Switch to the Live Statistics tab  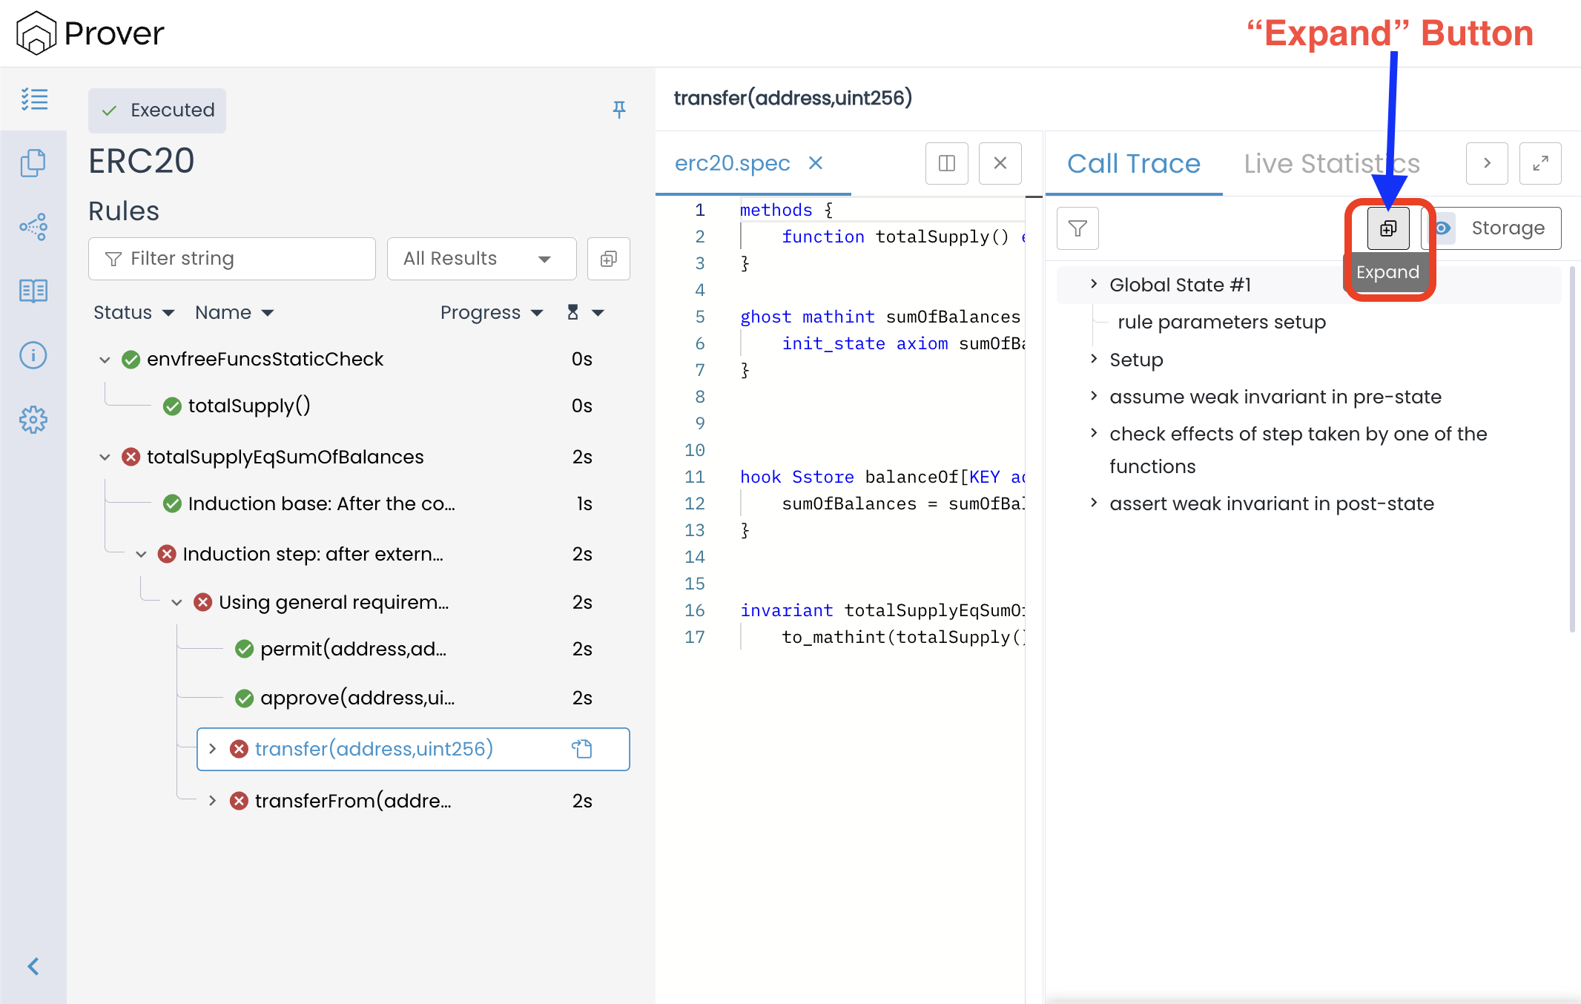click(x=1331, y=163)
